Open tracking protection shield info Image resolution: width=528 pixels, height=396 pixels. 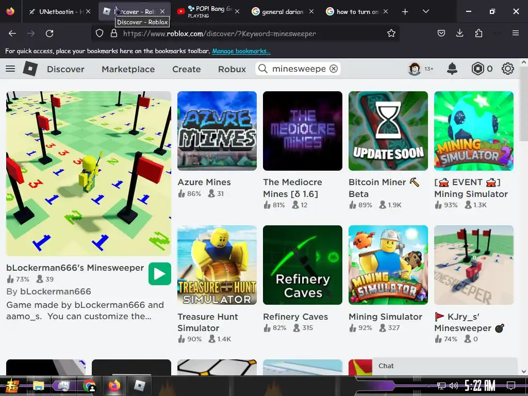click(100, 34)
